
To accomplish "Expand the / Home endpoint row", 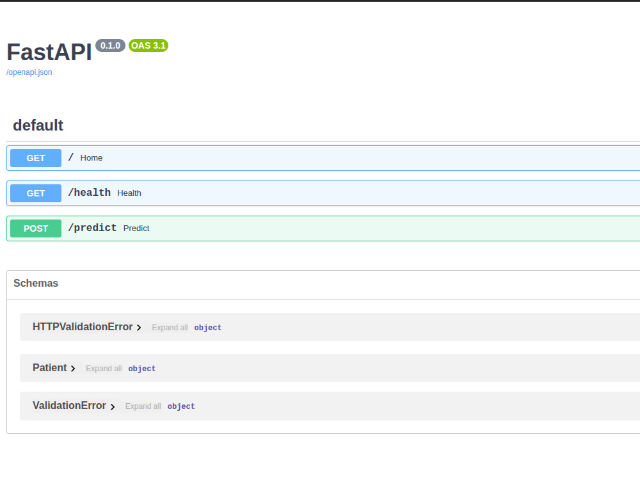I will click(323, 158).
